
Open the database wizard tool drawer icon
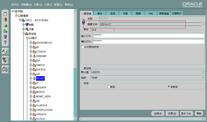5,51
